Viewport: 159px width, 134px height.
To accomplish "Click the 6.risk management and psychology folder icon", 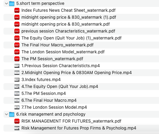I will click(x=12, y=114).
